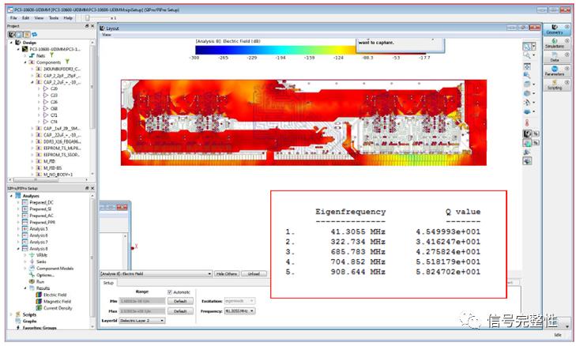Open the Analysis 8 Electric Field plot dropdown

pyautogui.click(x=156, y=273)
